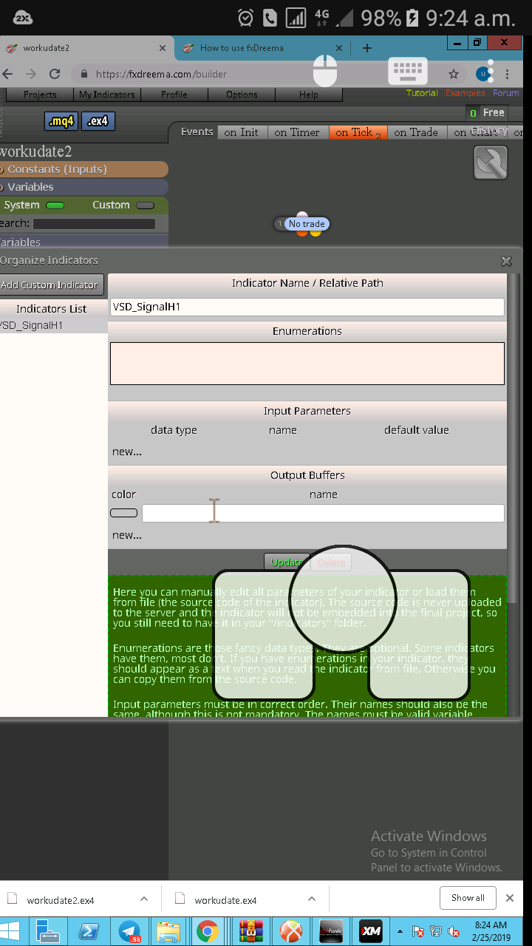This screenshot has height=946, width=532.
Task: Expand the Variables section
Action: (83, 187)
